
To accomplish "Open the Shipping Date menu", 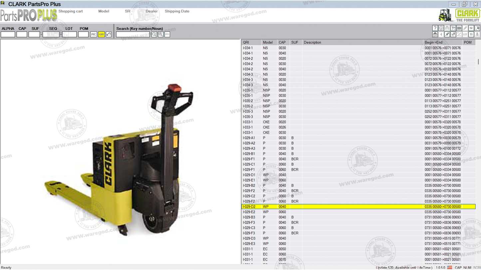I will click(177, 11).
